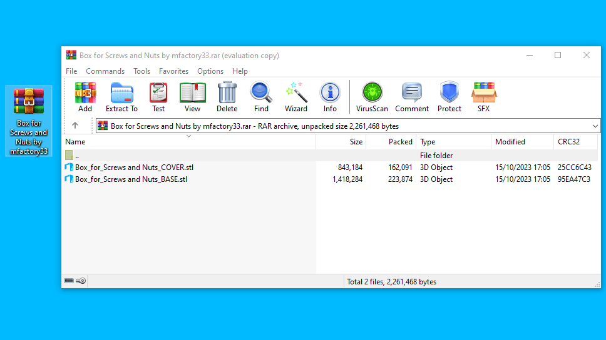Click the 843,184 size value
This screenshot has height=340, width=606.
pos(350,167)
